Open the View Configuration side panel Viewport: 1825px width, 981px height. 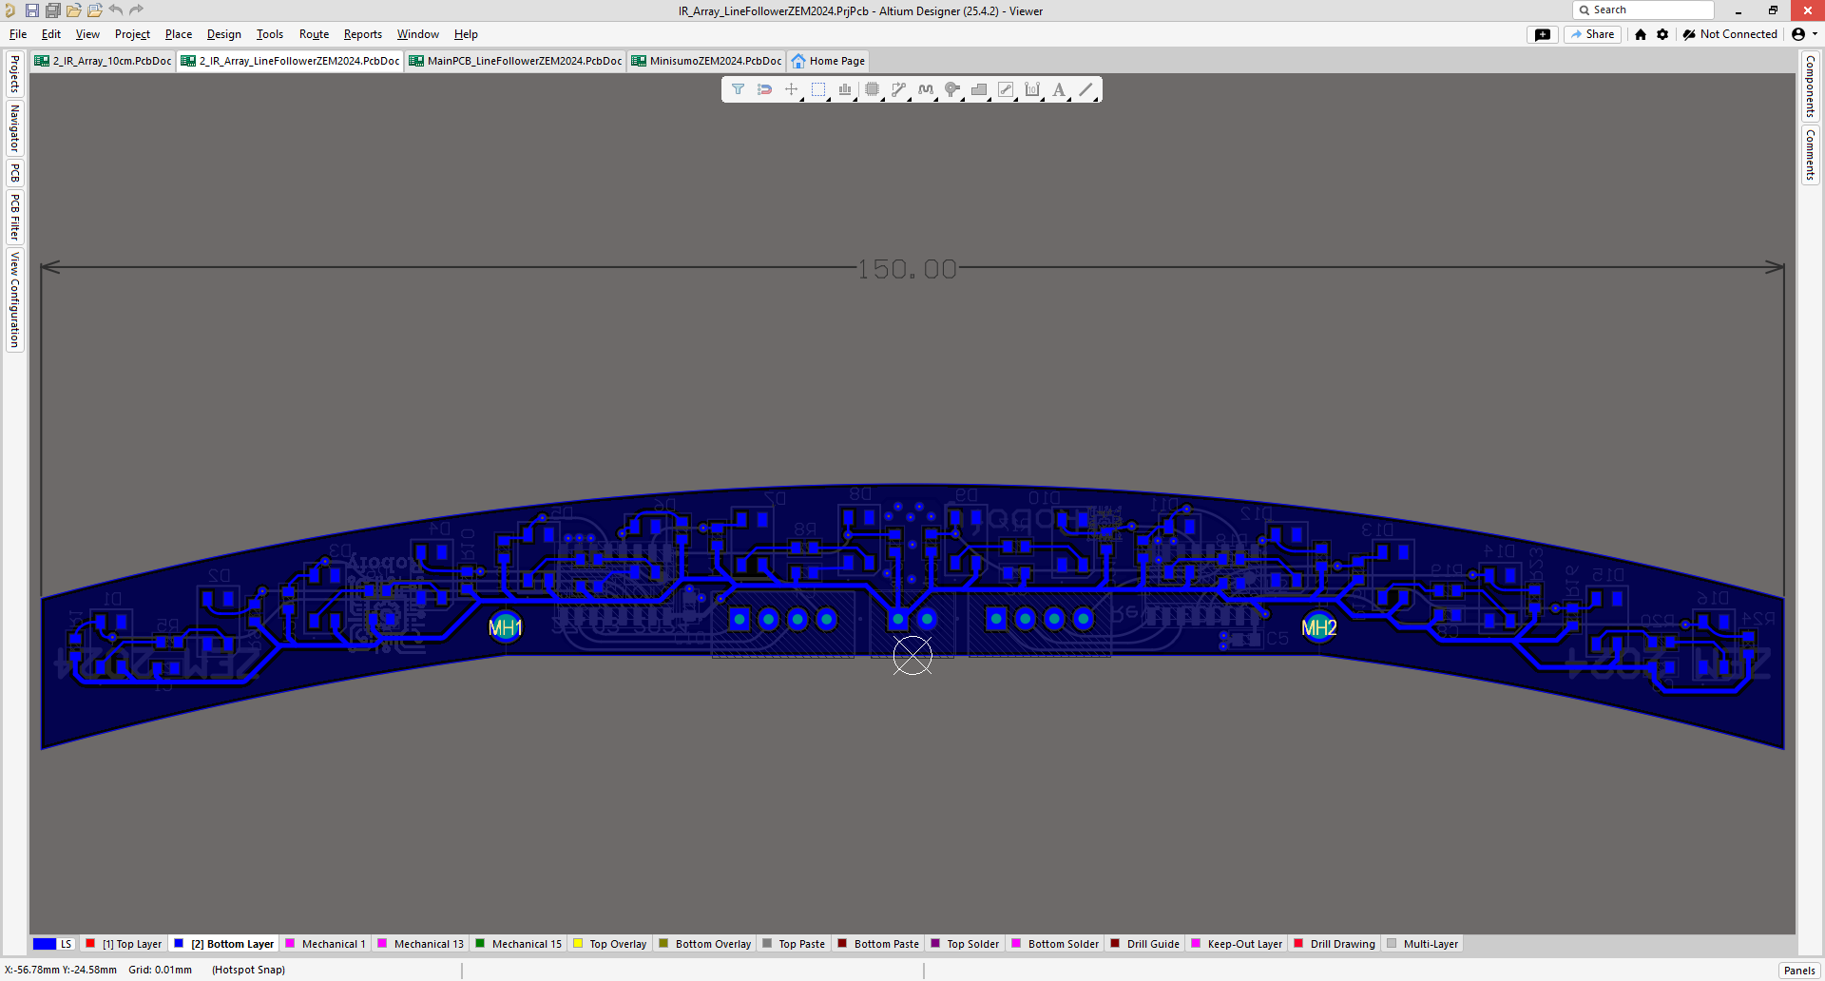tap(14, 299)
